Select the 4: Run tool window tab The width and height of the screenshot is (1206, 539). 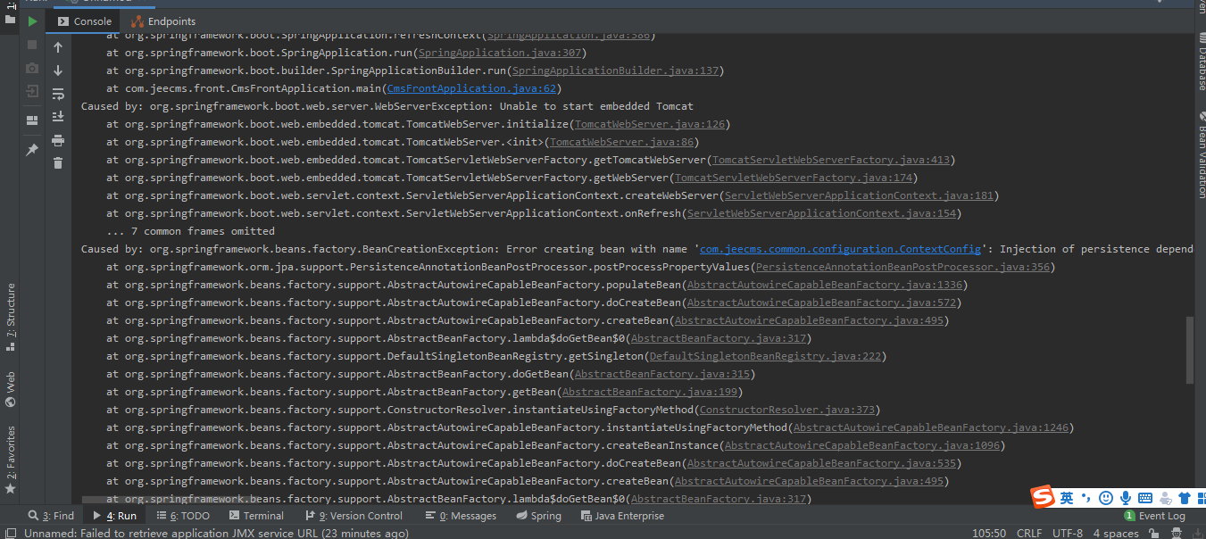point(114,516)
